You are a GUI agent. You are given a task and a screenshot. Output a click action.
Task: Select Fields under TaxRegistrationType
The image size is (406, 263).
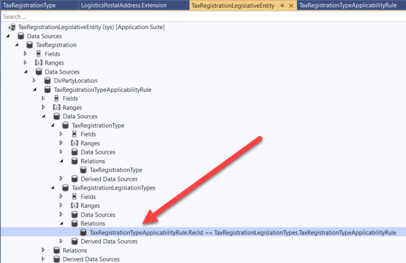pos(88,134)
